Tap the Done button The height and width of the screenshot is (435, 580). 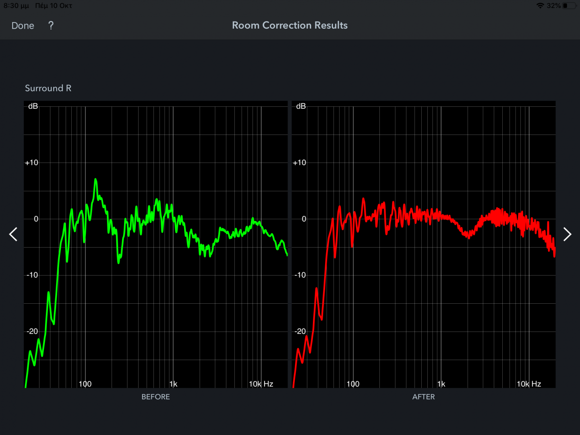click(23, 26)
